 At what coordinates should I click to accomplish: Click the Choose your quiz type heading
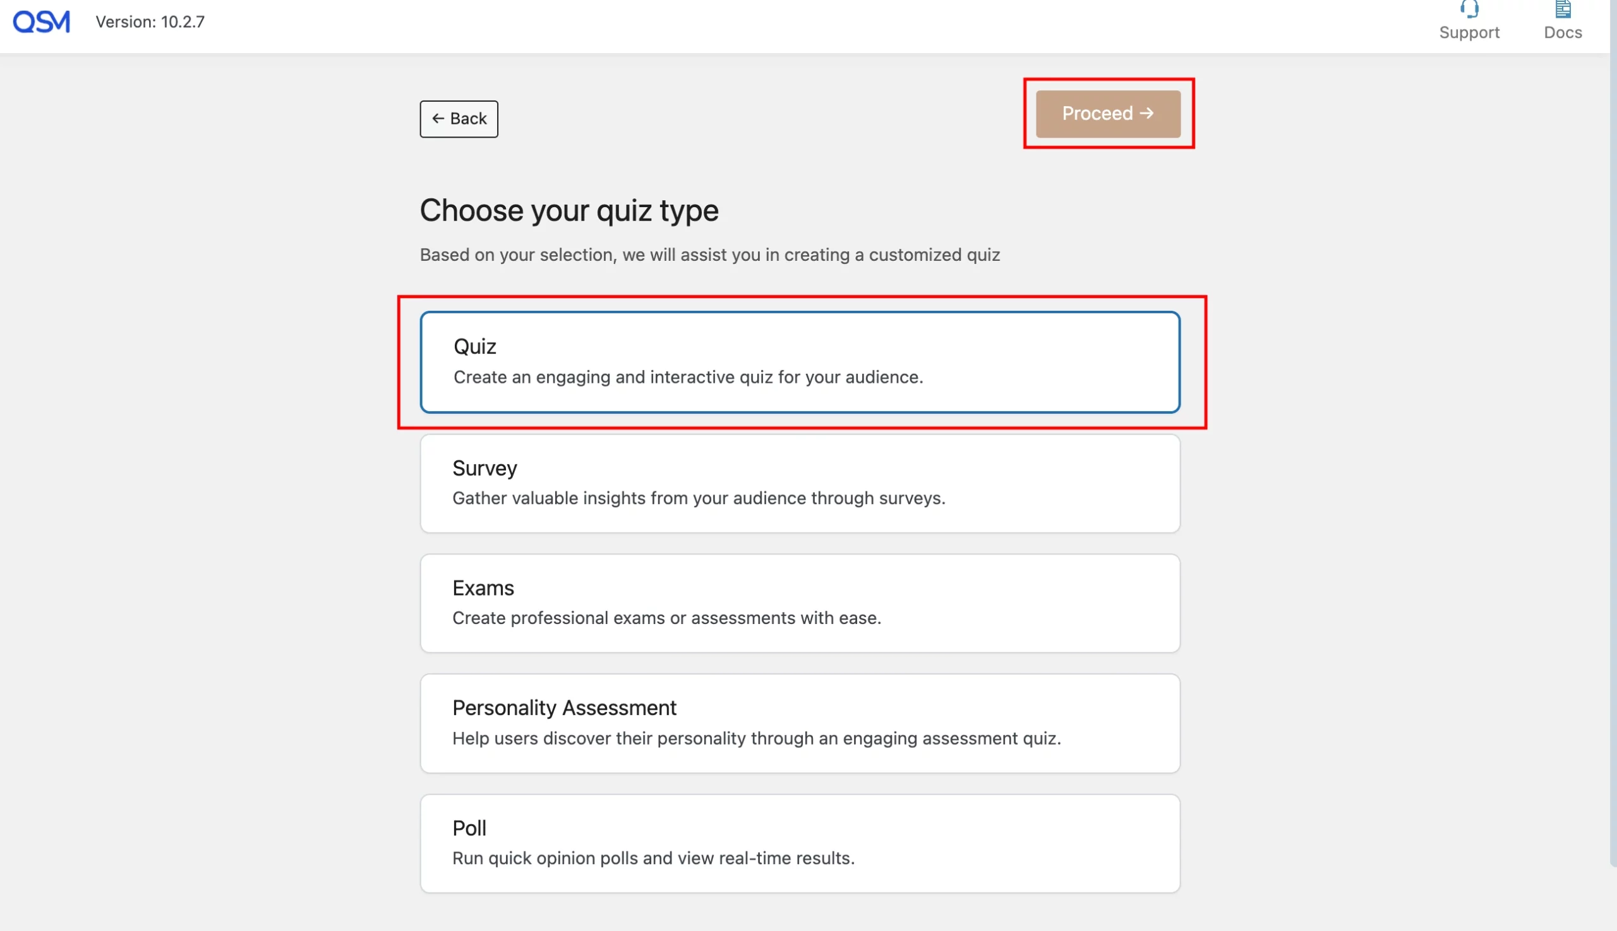click(x=569, y=210)
